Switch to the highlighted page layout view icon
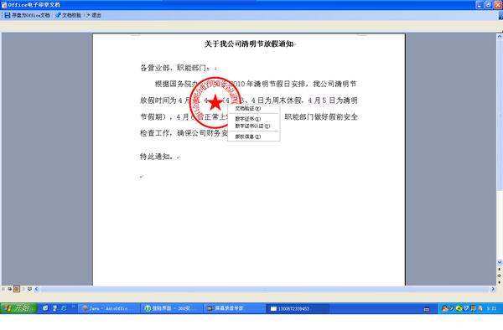The image size is (503, 330). 17,289
